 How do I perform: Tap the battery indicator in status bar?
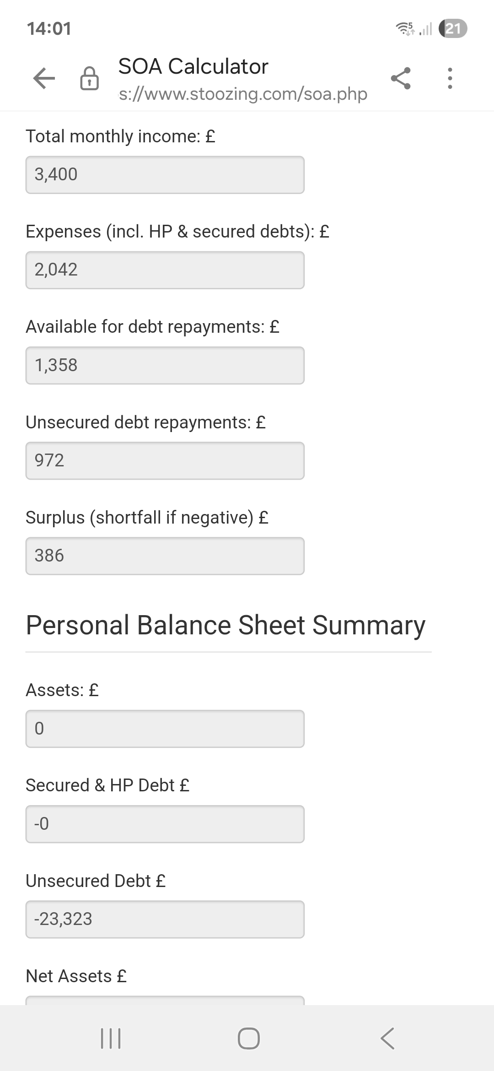(453, 29)
